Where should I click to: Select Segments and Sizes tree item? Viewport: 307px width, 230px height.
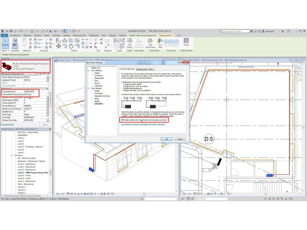click(x=102, y=96)
